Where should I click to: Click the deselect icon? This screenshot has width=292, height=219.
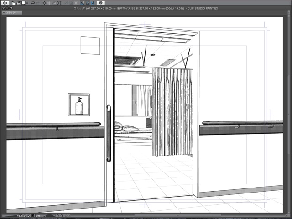pos(66,3)
